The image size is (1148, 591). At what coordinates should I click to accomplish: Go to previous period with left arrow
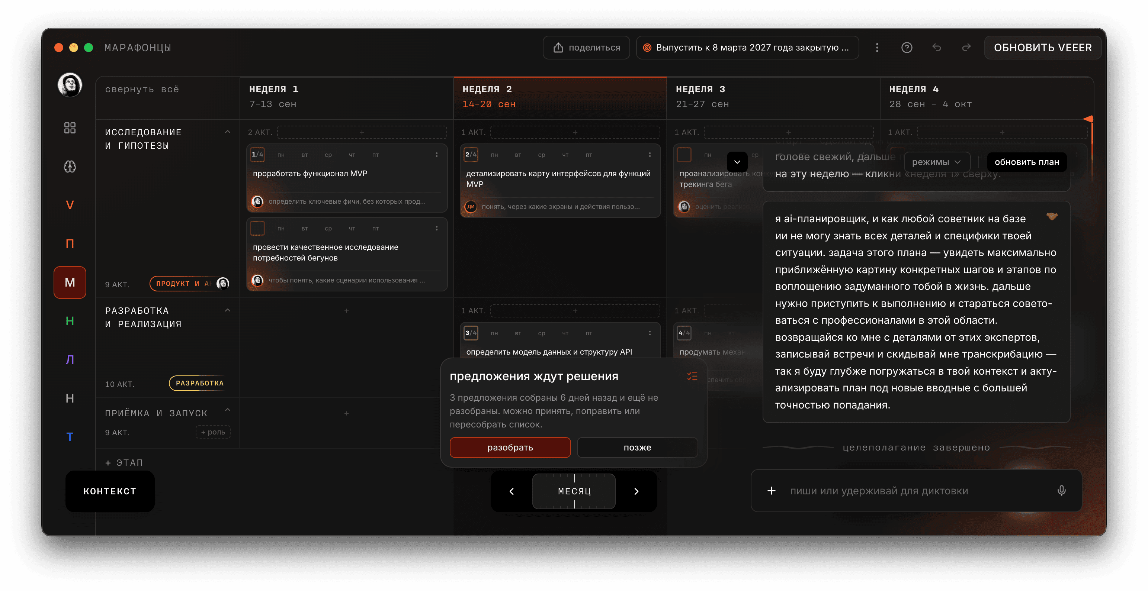(512, 491)
